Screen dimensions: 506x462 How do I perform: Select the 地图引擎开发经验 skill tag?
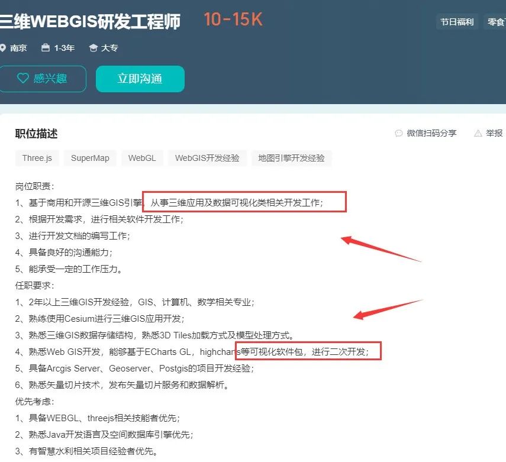point(292,158)
